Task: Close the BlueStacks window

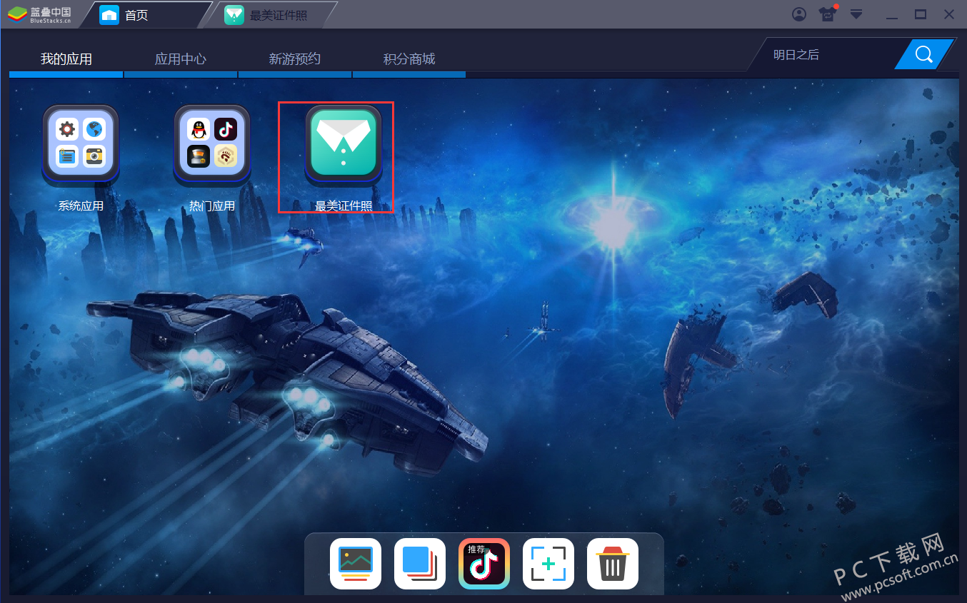Action: [948, 14]
